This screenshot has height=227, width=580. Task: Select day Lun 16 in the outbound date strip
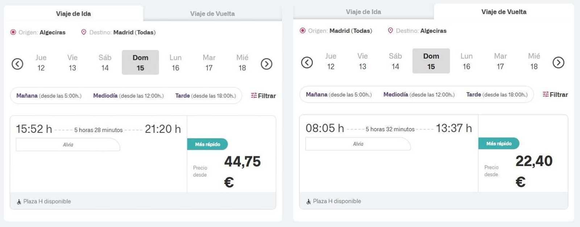pos(176,62)
